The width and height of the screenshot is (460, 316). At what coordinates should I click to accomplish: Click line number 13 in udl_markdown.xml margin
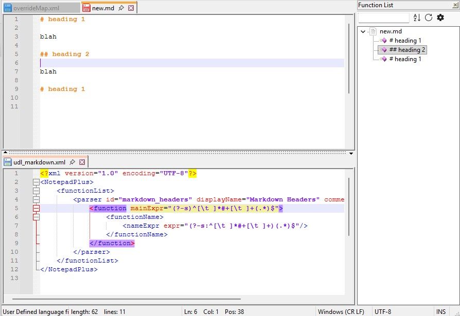(14, 278)
